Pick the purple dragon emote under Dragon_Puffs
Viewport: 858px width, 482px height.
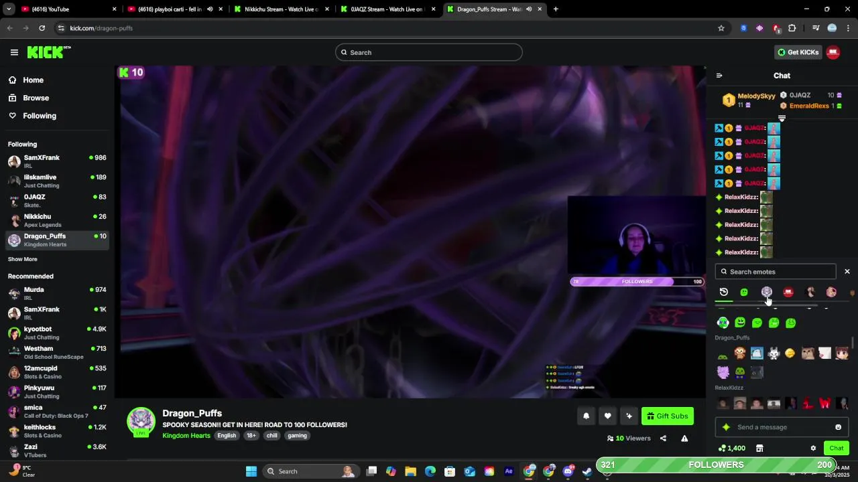point(723,372)
